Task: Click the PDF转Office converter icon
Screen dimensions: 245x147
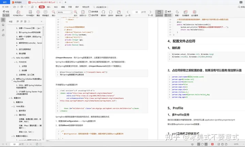Action: [18, 12]
